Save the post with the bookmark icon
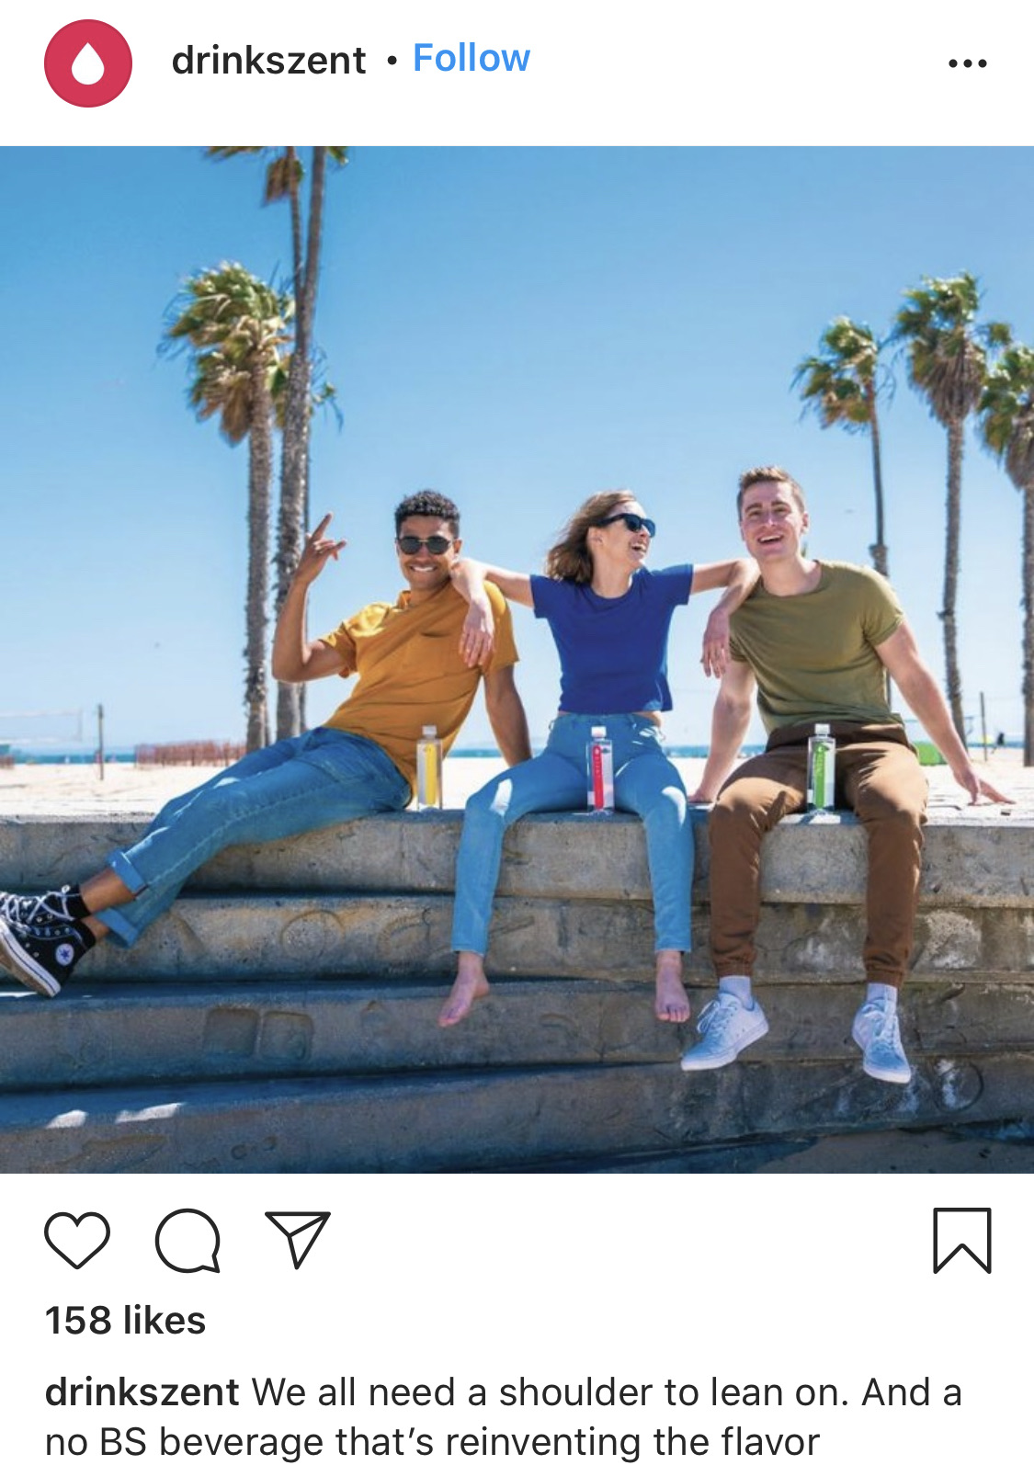This screenshot has height=1465, width=1034. pos(962,1240)
